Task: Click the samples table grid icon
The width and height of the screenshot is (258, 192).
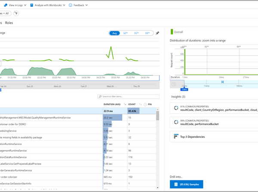Action: pyautogui.click(x=176, y=184)
